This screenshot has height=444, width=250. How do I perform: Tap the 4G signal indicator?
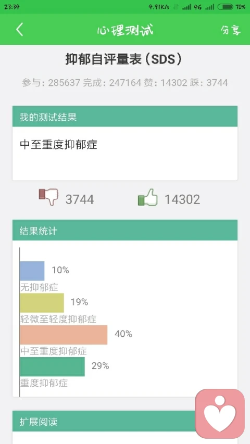click(x=197, y=7)
